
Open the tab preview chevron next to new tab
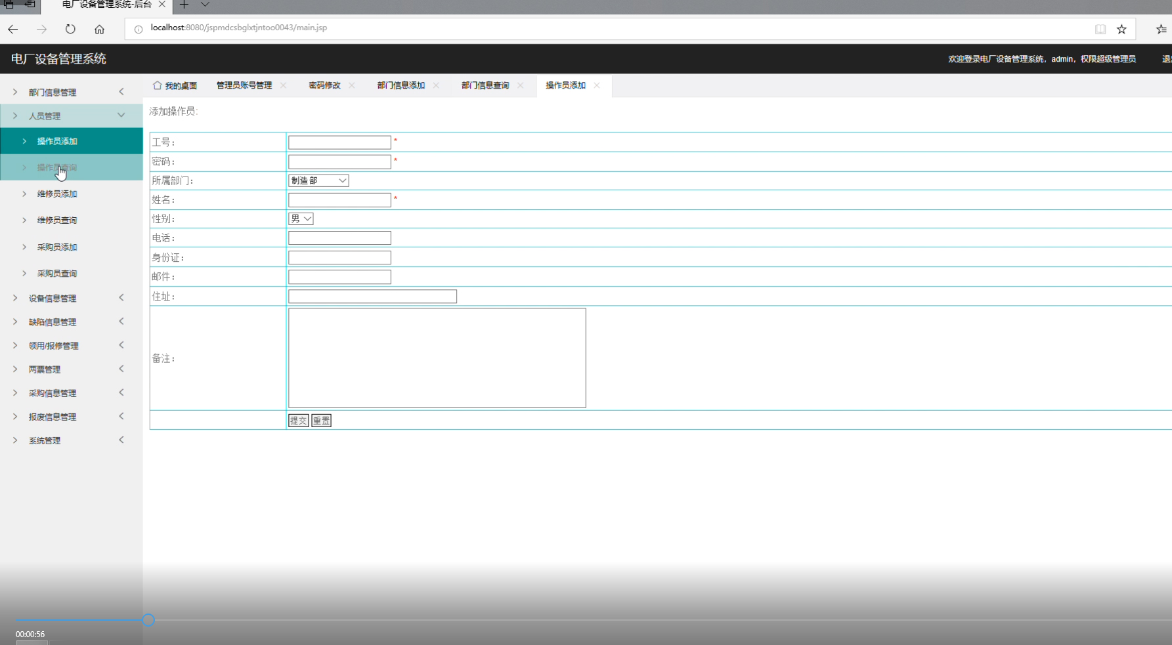click(205, 5)
